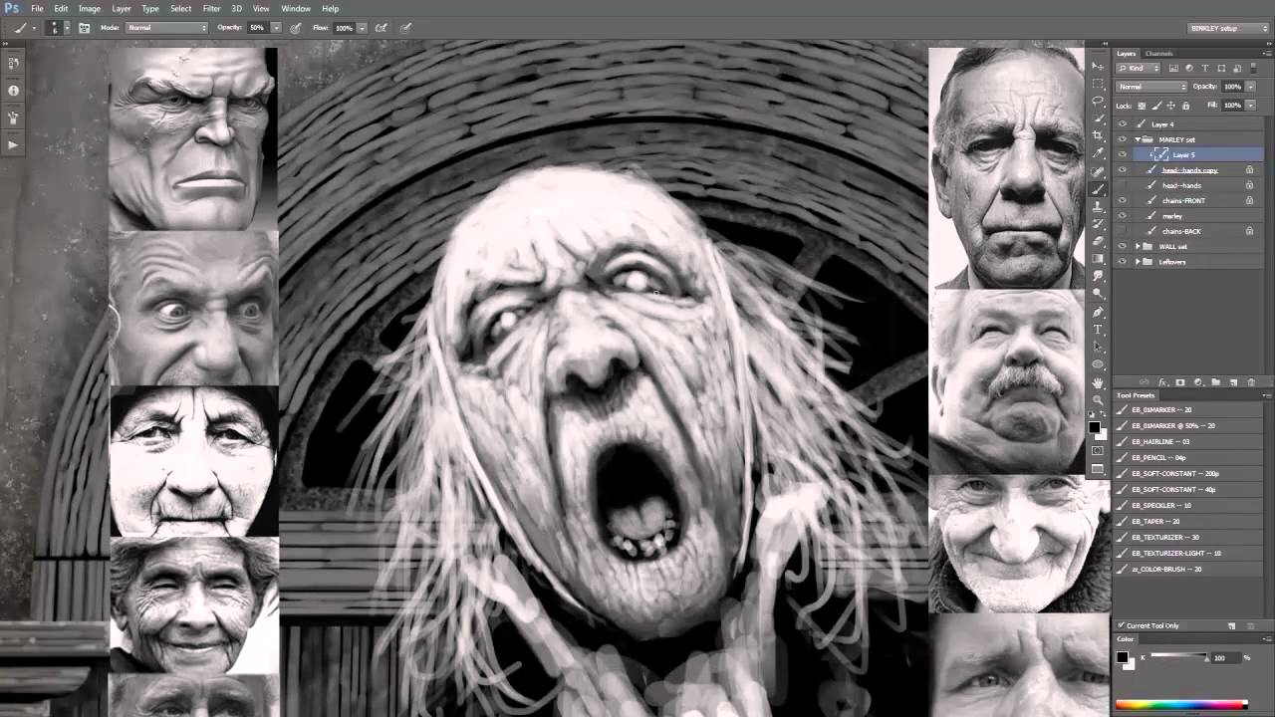This screenshot has height=717, width=1275.
Task: Select the Eyedropper tool
Action: [1098, 153]
